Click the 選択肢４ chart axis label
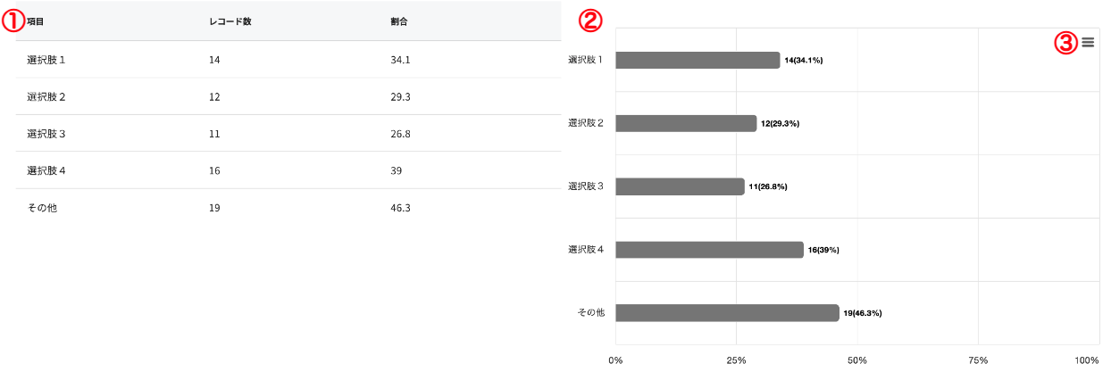The image size is (1111, 372). point(586,250)
